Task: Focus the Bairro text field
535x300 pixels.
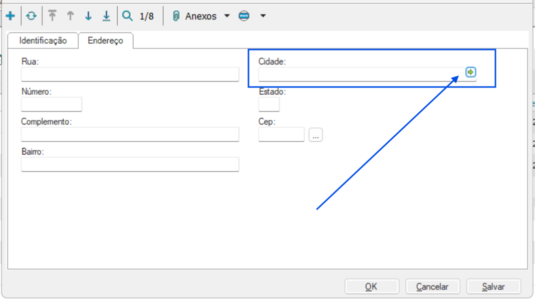Action: click(130, 164)
